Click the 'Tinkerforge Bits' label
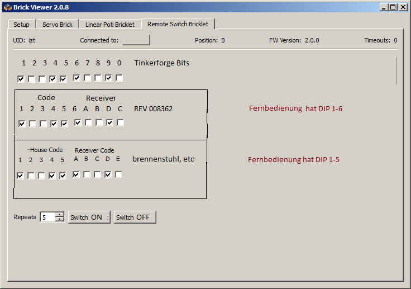The image size is (411, 289). tap(162, 63)
